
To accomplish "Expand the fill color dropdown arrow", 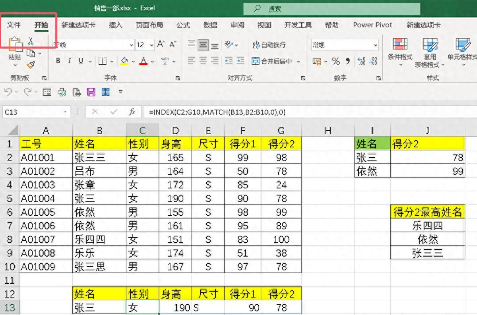I will click(x=133, y=62).
